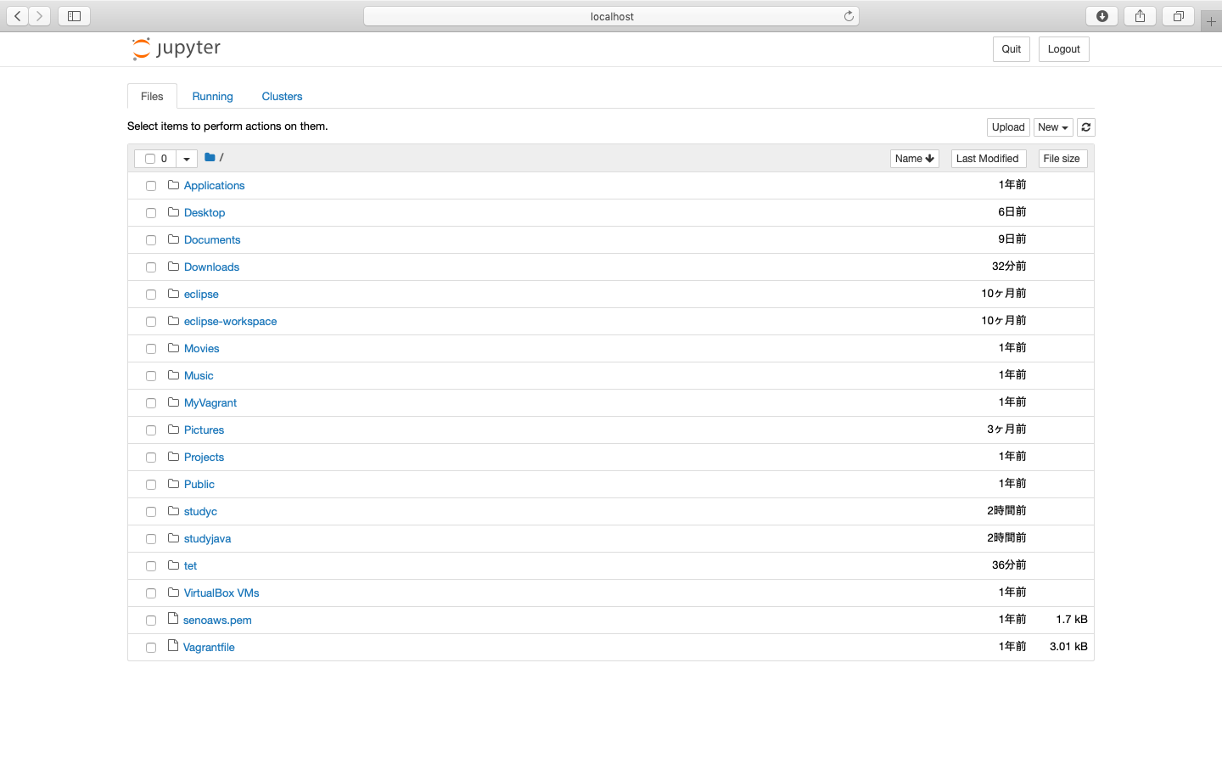This screenshot has width=1222, height=764.
Task: Select the Desktop row checkbox
Action: 151,213
